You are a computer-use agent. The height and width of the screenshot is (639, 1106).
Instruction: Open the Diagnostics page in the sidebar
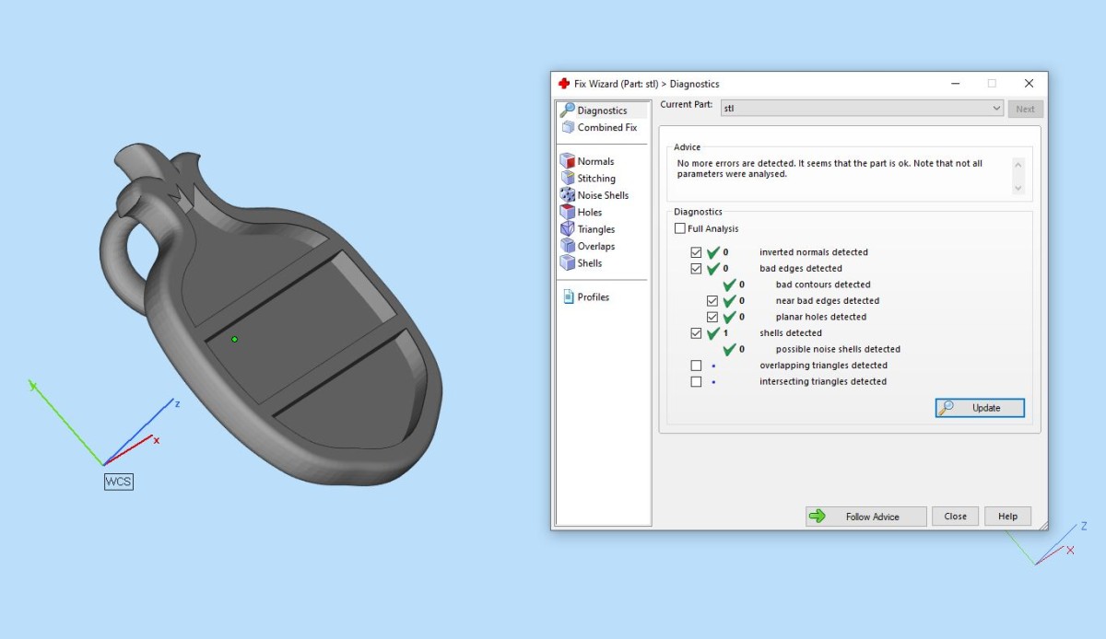(602, 110)
